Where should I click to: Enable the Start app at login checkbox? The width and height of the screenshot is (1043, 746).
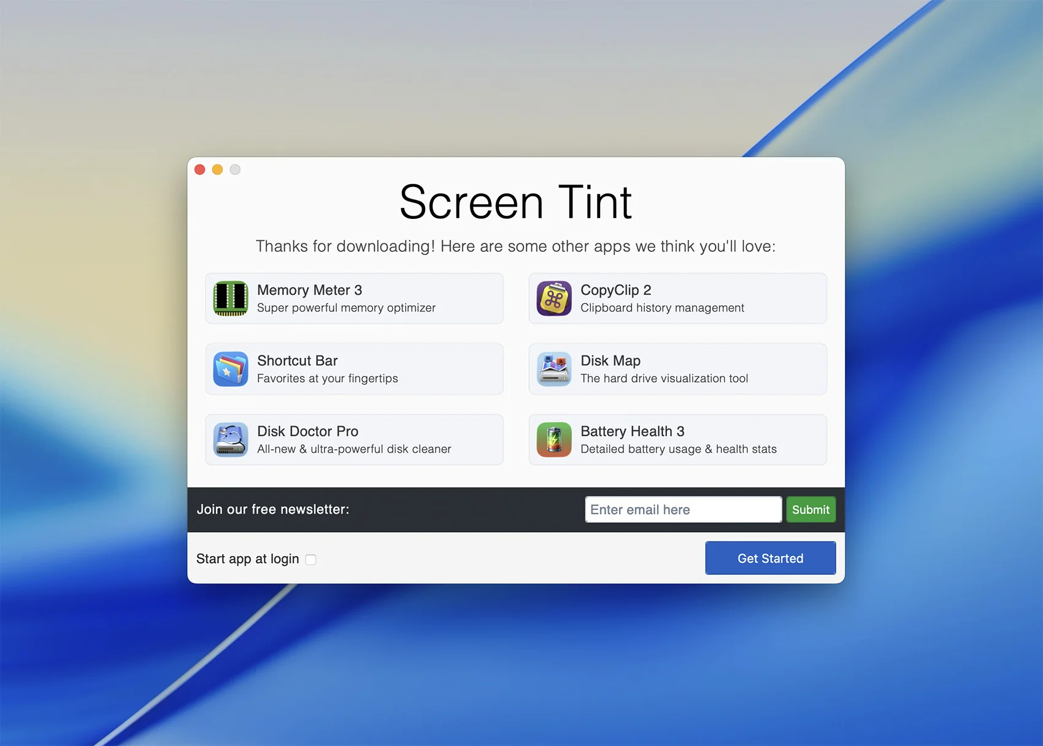pyautogui.click(x=311, y=560)
